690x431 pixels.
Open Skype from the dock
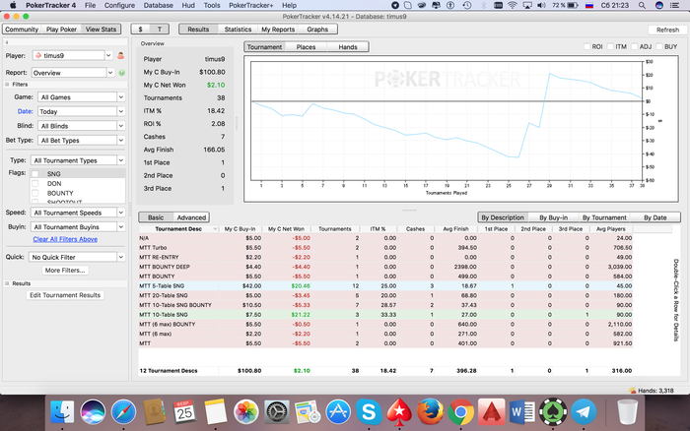point(369,412)
